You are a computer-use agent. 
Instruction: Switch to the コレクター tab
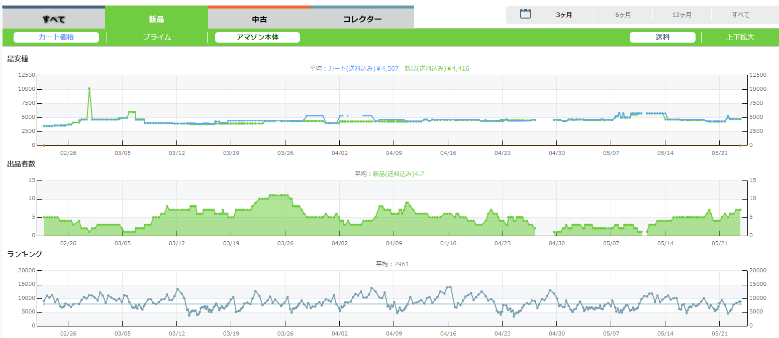362,19
